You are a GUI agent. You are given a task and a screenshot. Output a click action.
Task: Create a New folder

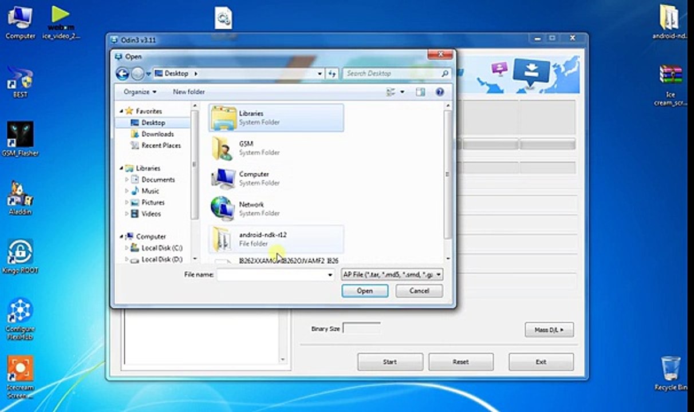188,92
